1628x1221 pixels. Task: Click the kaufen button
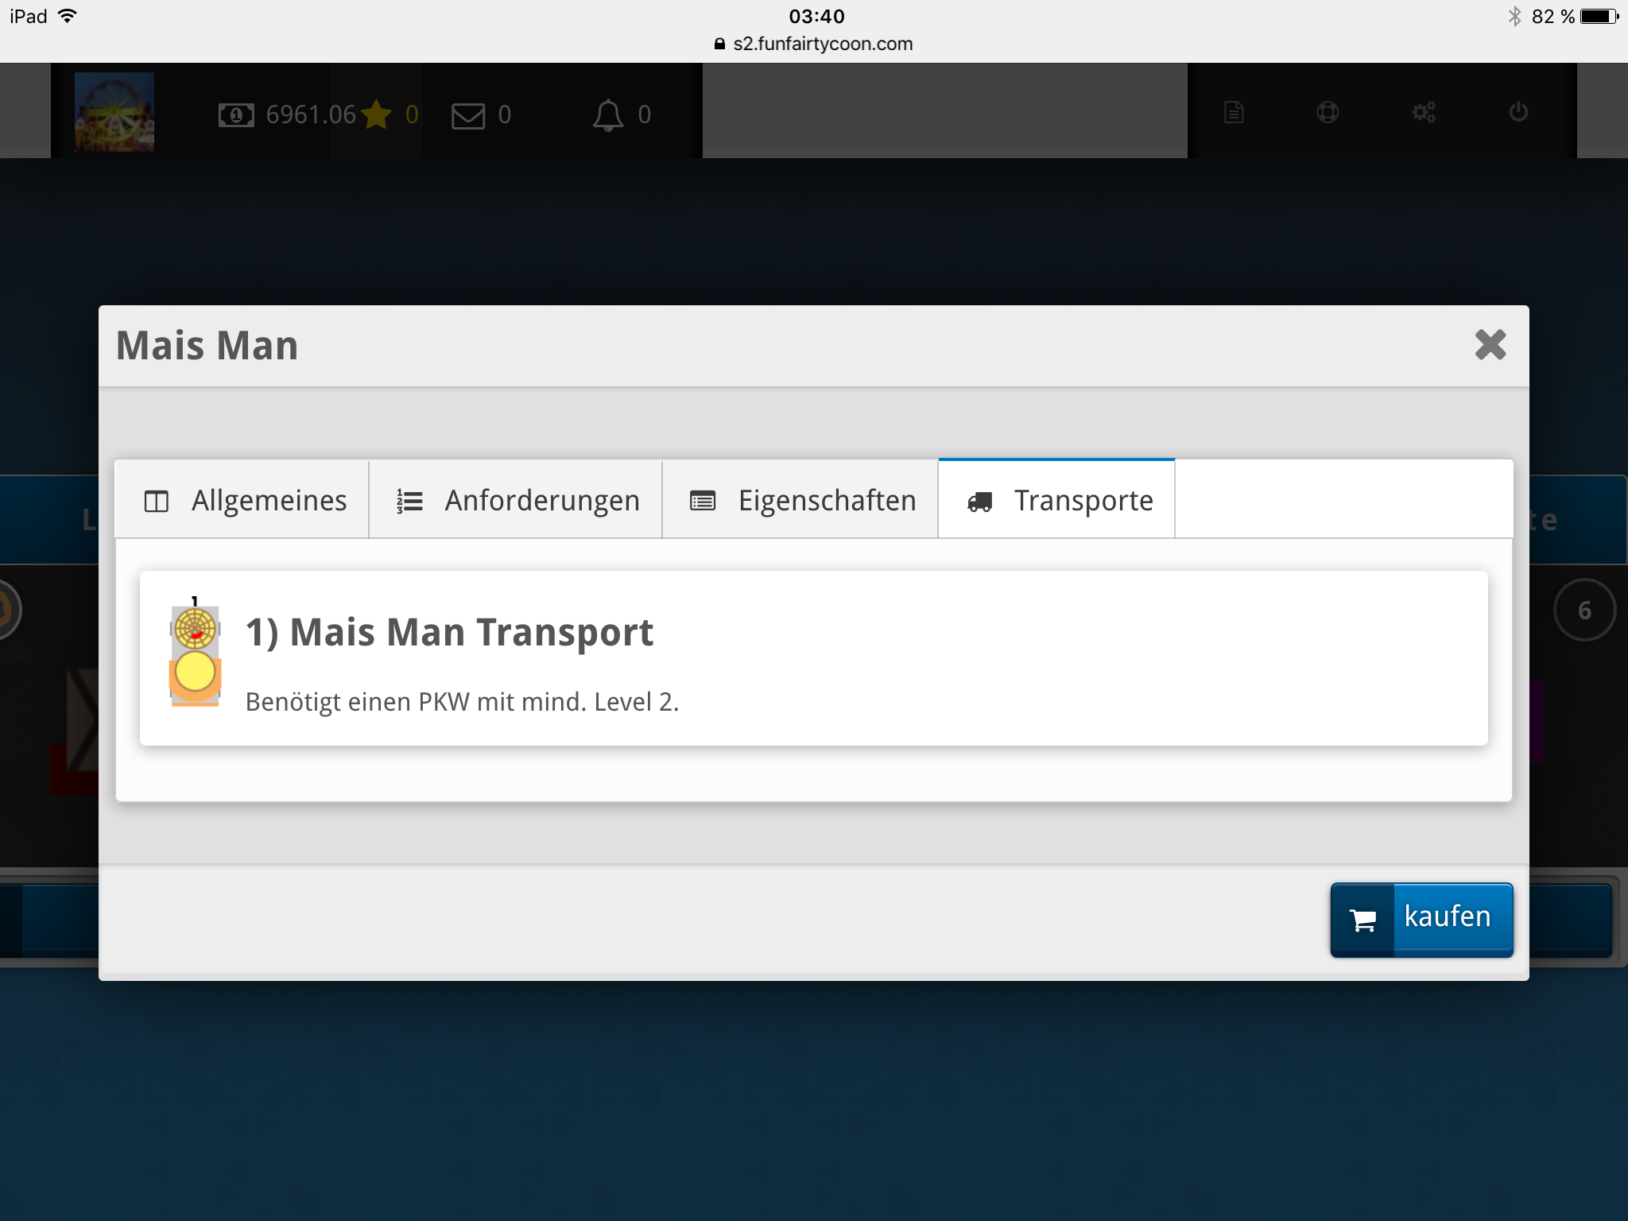coord(1421,920)
